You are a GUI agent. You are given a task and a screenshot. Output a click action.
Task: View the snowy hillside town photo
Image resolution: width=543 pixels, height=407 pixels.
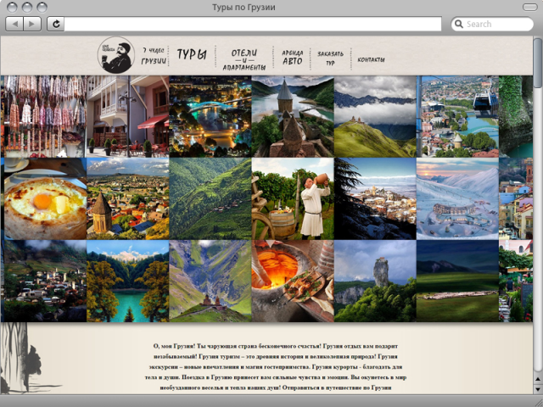tap(375, 198)
